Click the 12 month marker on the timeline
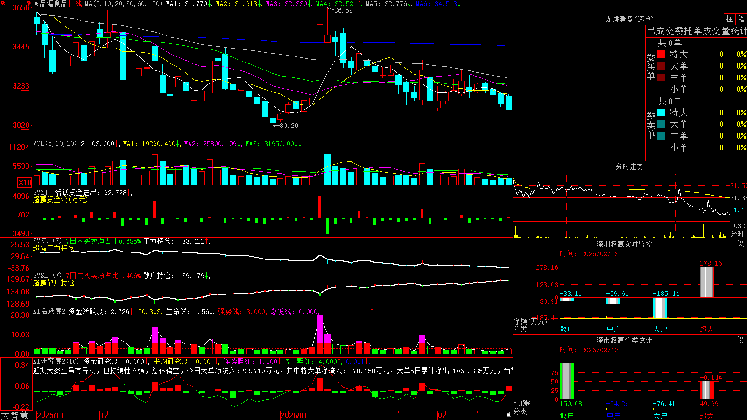The height and width of the screenshot is (420, 747). (x=105, y=415)
